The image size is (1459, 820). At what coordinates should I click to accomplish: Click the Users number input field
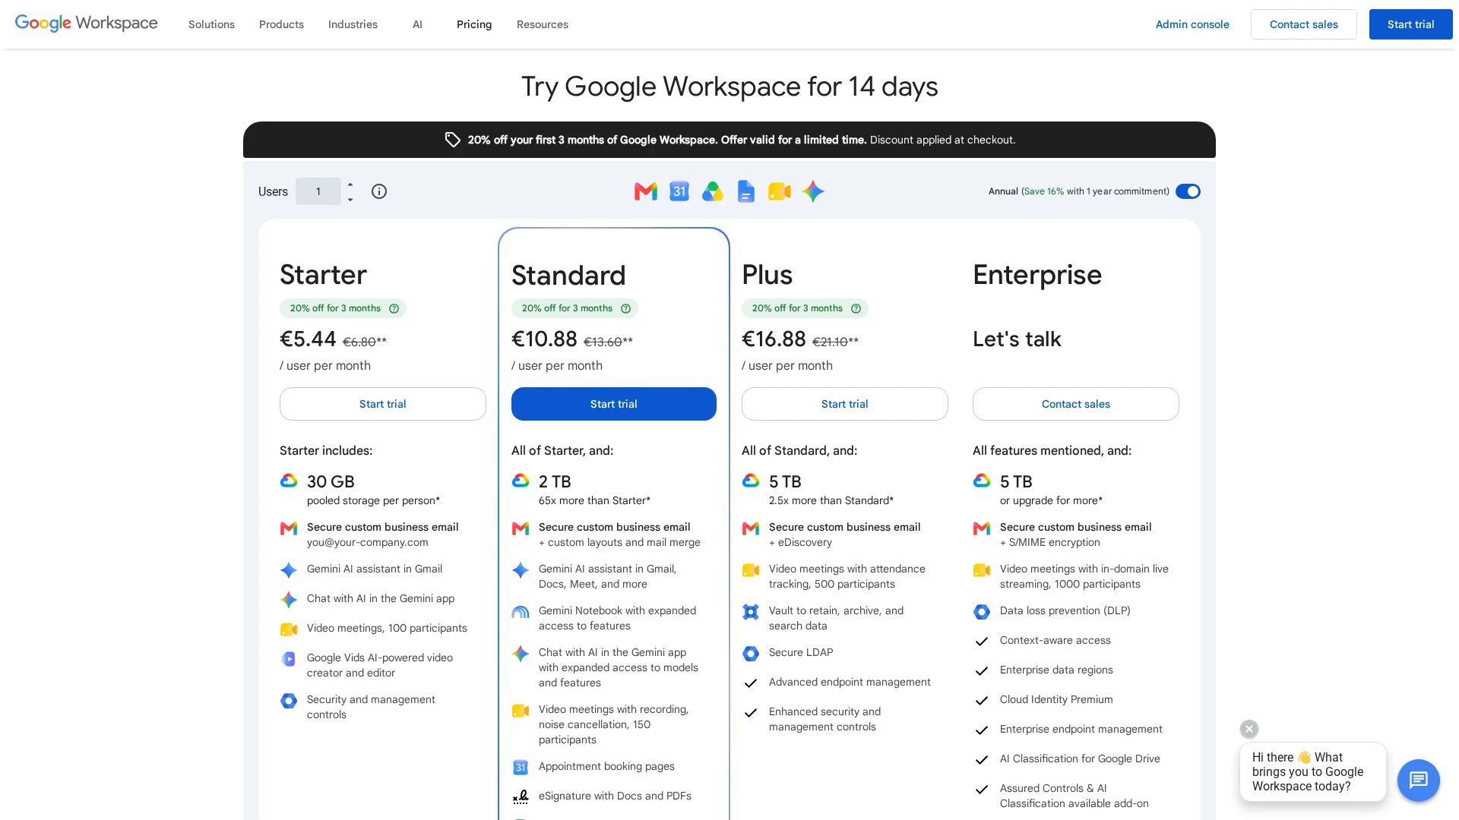click(318, 191)
